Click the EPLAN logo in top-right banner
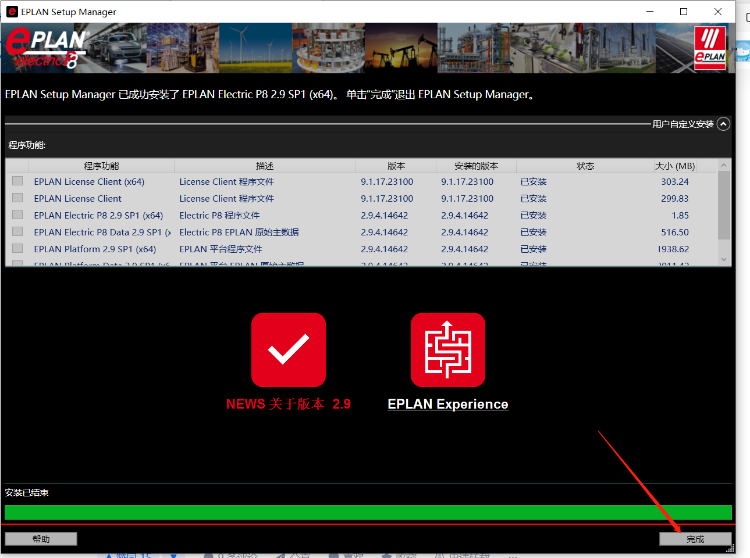Viewport: 750px width, 558px height. 710,48
